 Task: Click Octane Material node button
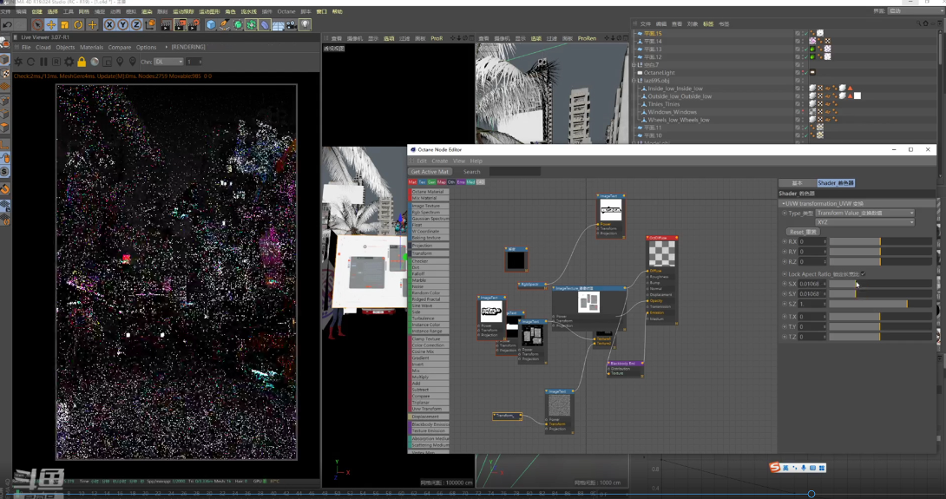[x=429, y=192]
